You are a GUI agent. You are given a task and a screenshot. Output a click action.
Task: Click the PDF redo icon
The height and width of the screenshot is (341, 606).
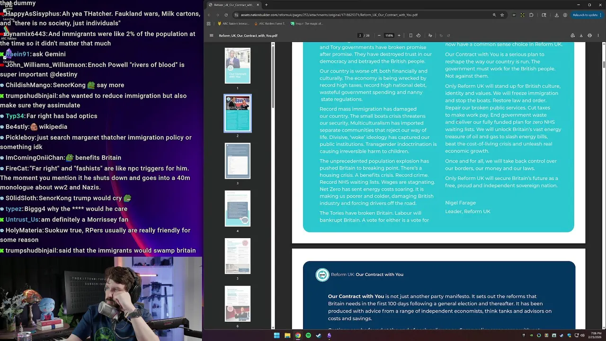[x=448, y=36]
